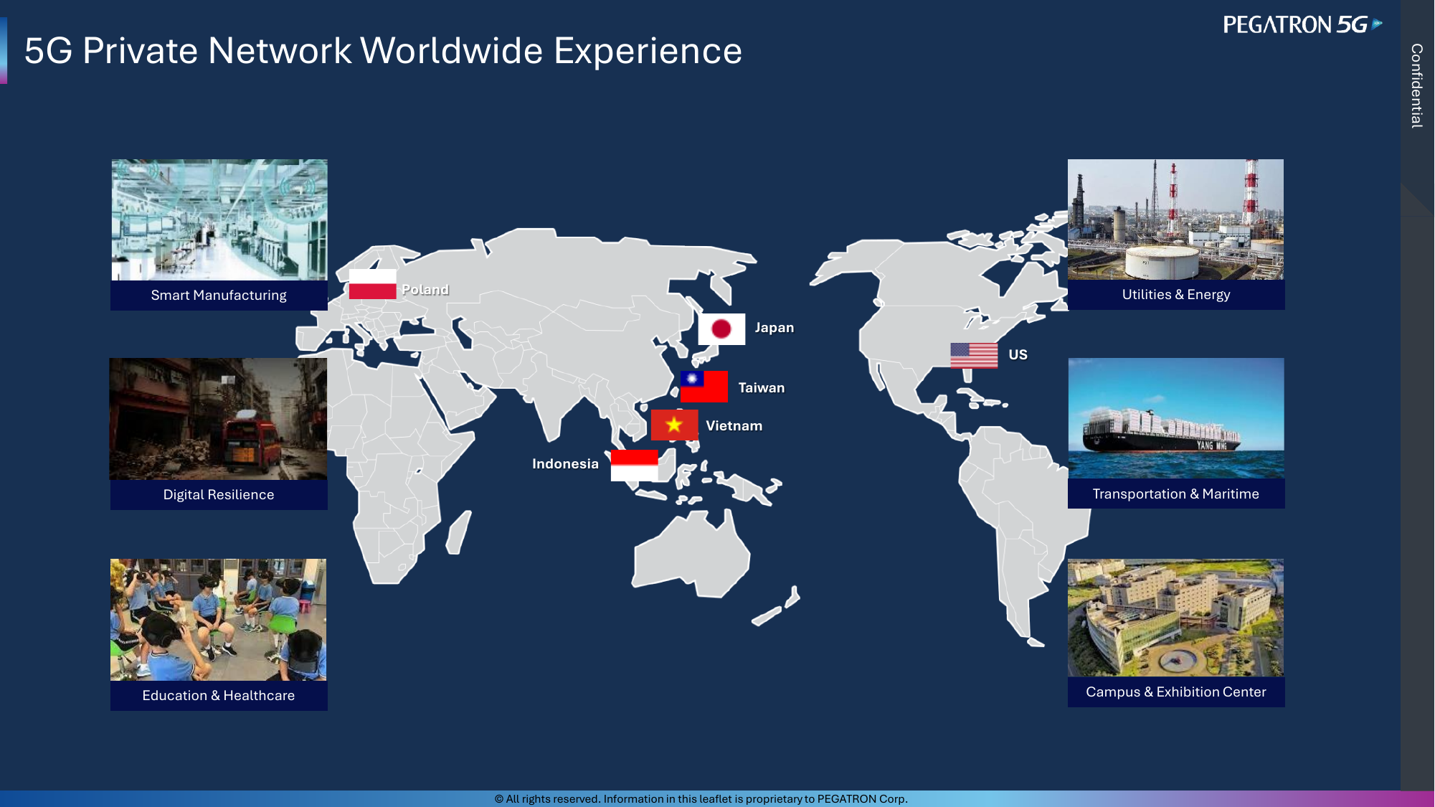Select the Smart Manufacturing factory image

(219, 220)
